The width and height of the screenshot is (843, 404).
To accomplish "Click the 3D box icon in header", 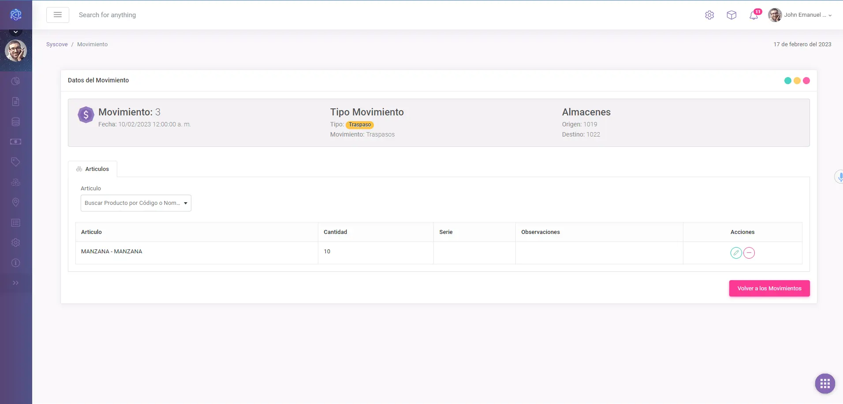I will pos(731,15).
